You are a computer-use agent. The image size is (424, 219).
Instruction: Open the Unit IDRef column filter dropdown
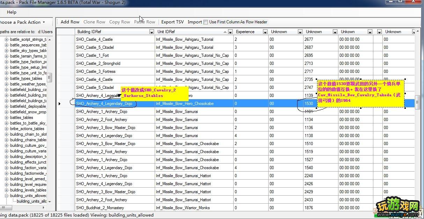(230, 32)
